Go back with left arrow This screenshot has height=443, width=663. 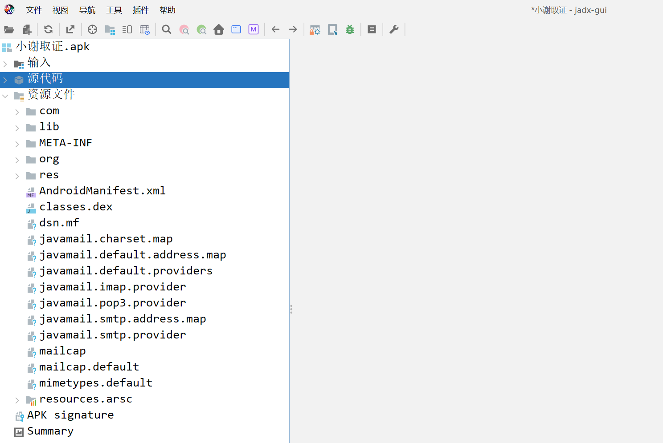[x=275, y=30]
